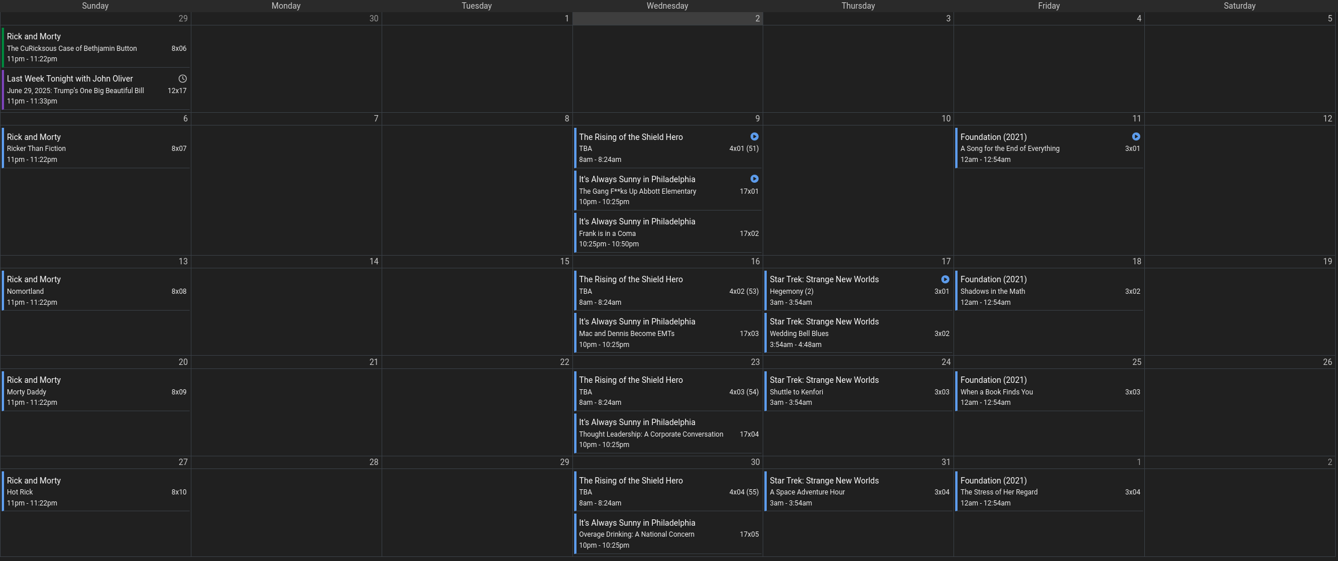Viewport: 1338px width, 561px height.
Task: Select highlighted day number 2 on Wednesday
Action: point(757,19)
